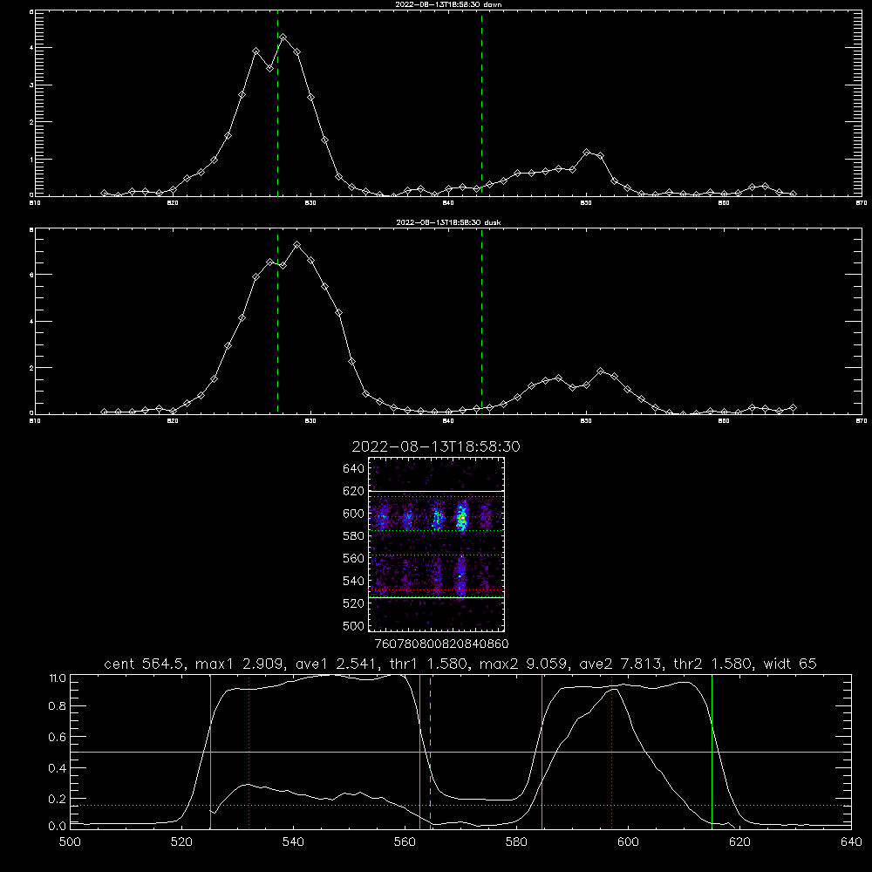Click the '2022-08-13T18:58:30 dusk' plot title

coord(448,222)
